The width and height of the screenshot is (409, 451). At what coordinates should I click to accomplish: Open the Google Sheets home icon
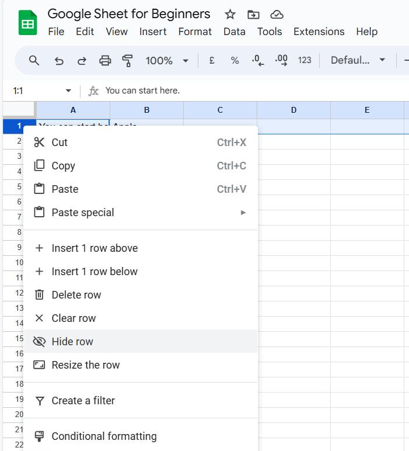click(x=27, y=22)
